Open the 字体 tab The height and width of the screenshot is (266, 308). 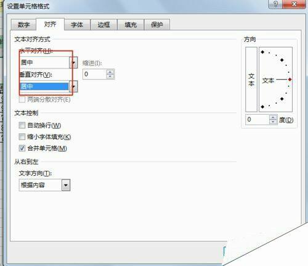[77, 25]
